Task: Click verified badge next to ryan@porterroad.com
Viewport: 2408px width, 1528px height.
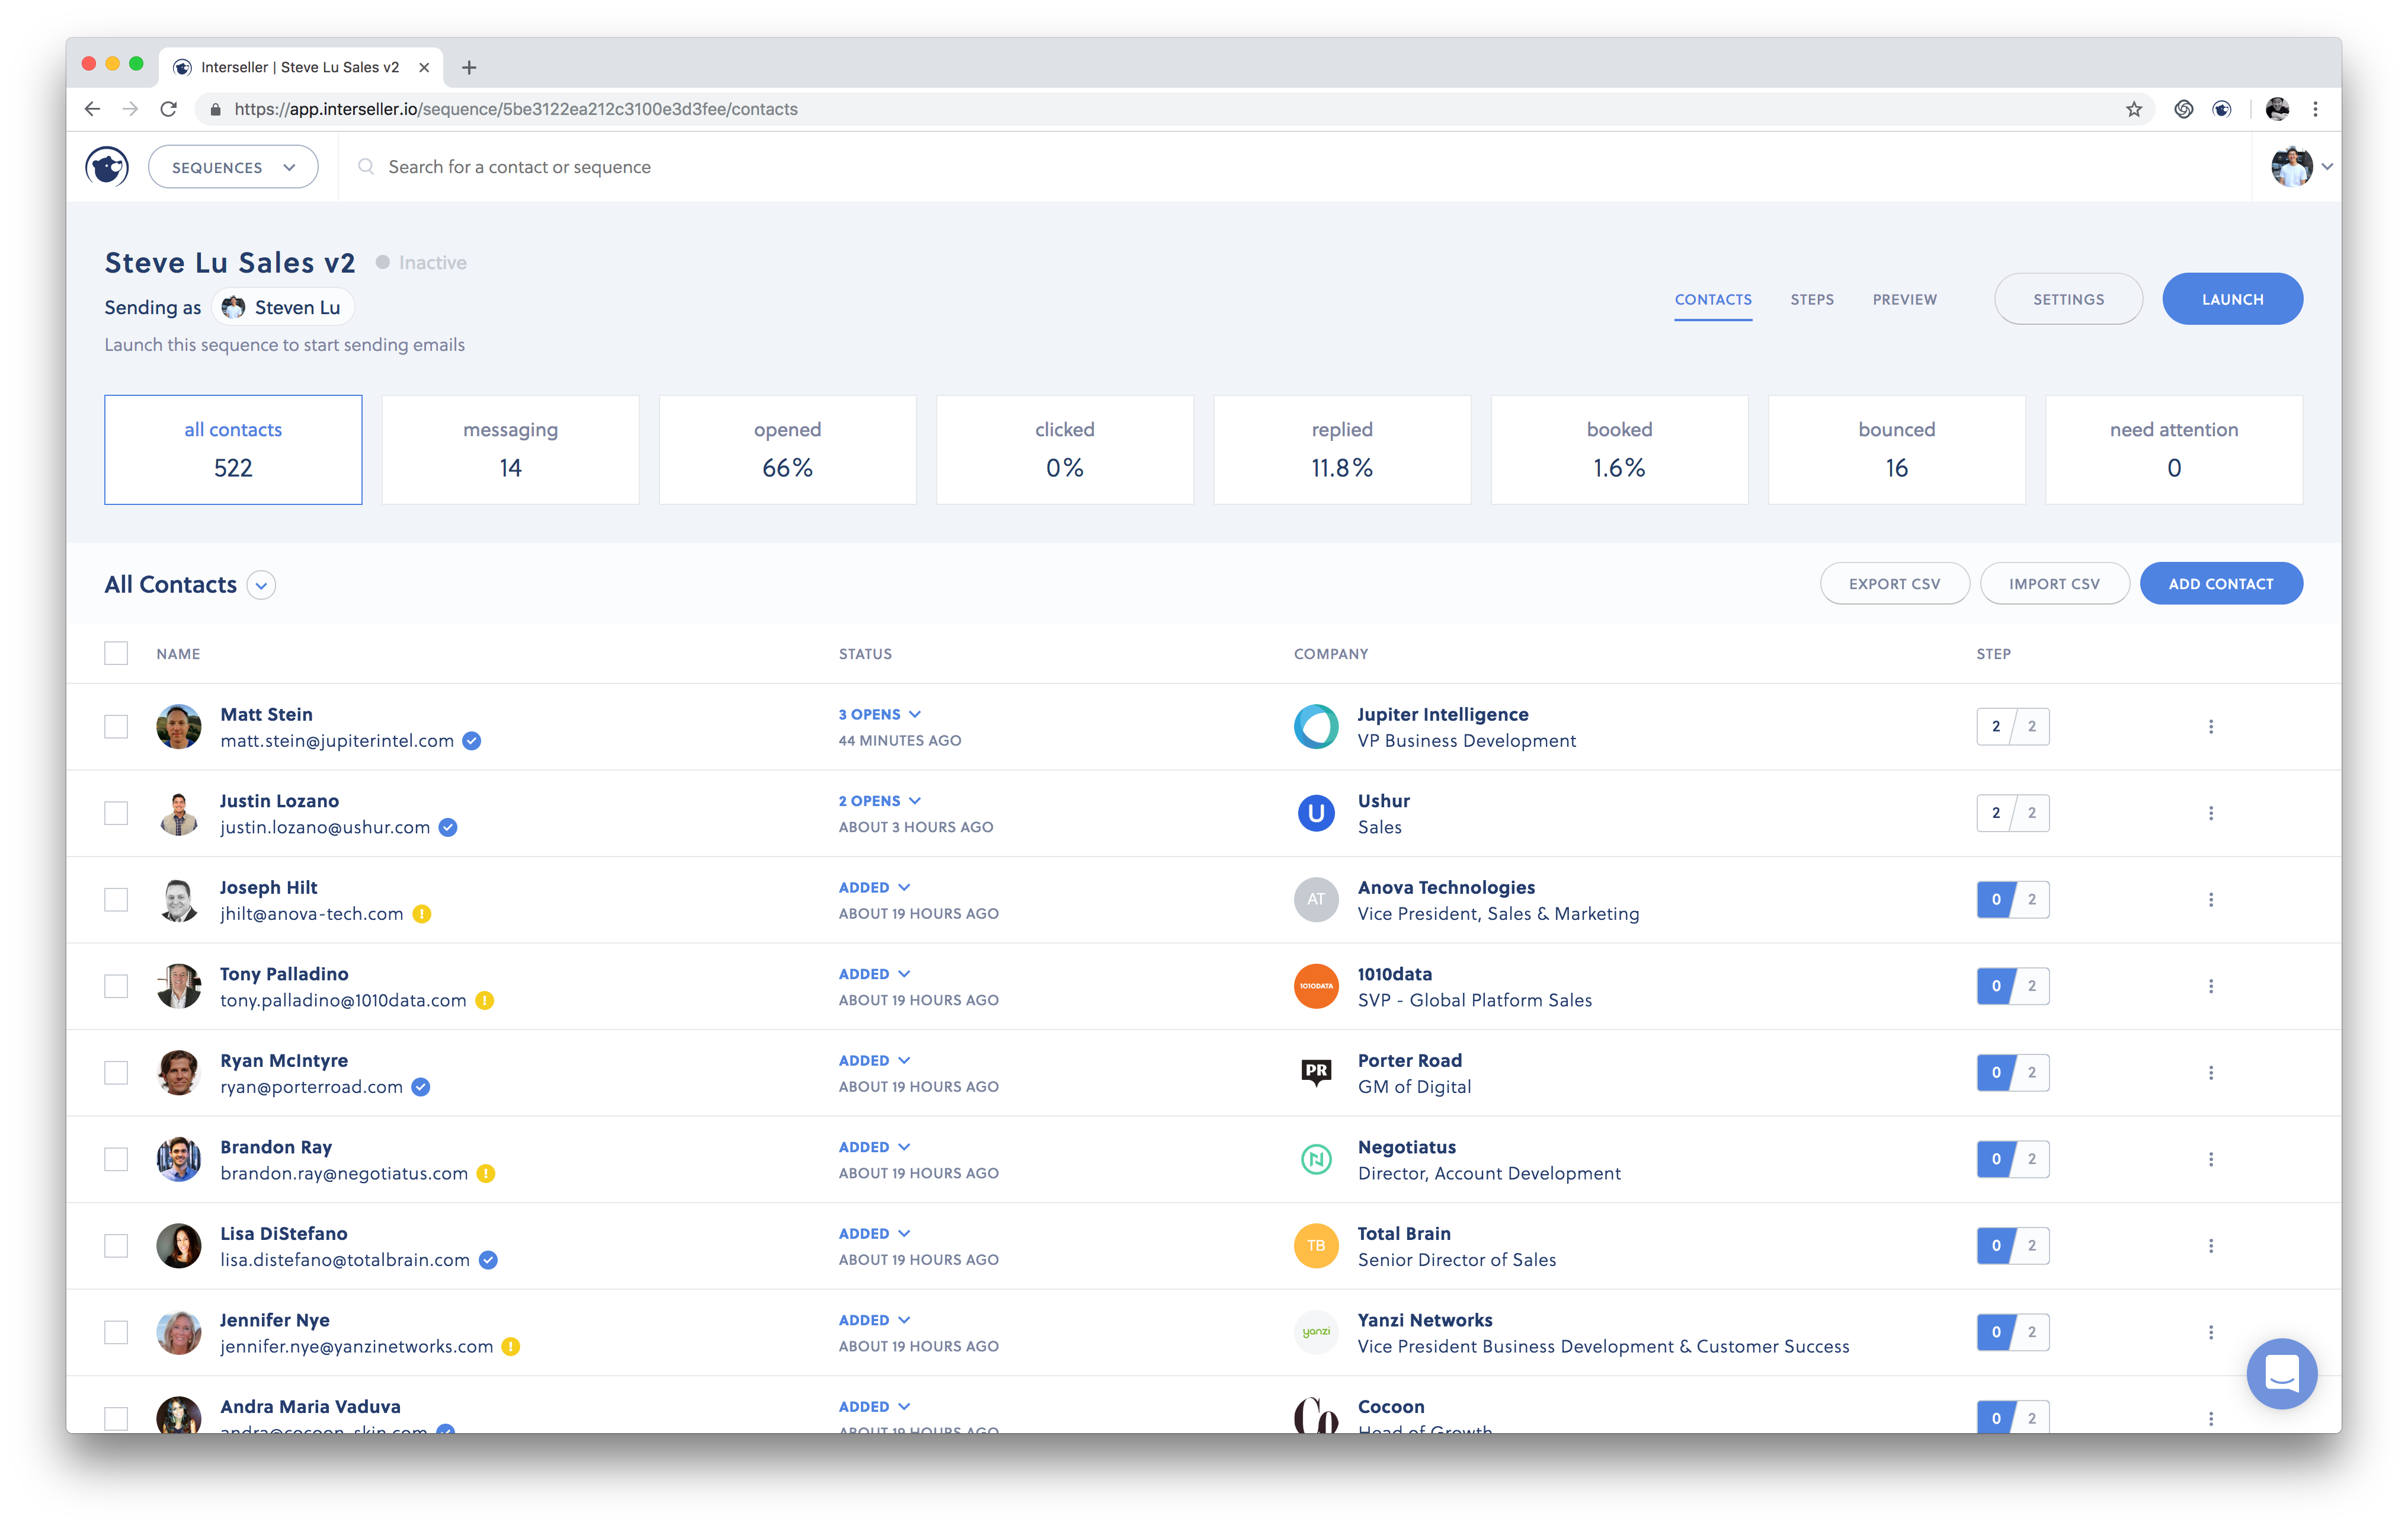Action: 421,1087
